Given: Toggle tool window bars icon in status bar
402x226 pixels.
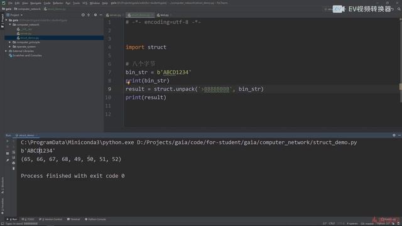Looking at the screenshot, I should click(2, 224).
